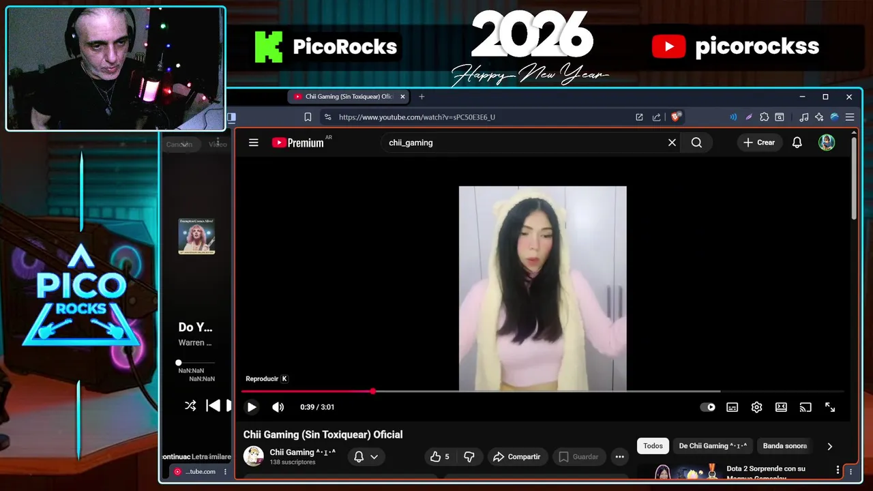Switch to Canción tab in side player
Screen dimensions: 873x491
[179, 144]
